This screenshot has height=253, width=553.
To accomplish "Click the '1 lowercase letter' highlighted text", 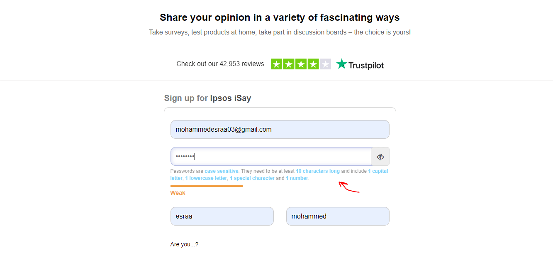I will click(x=206, y=178).
